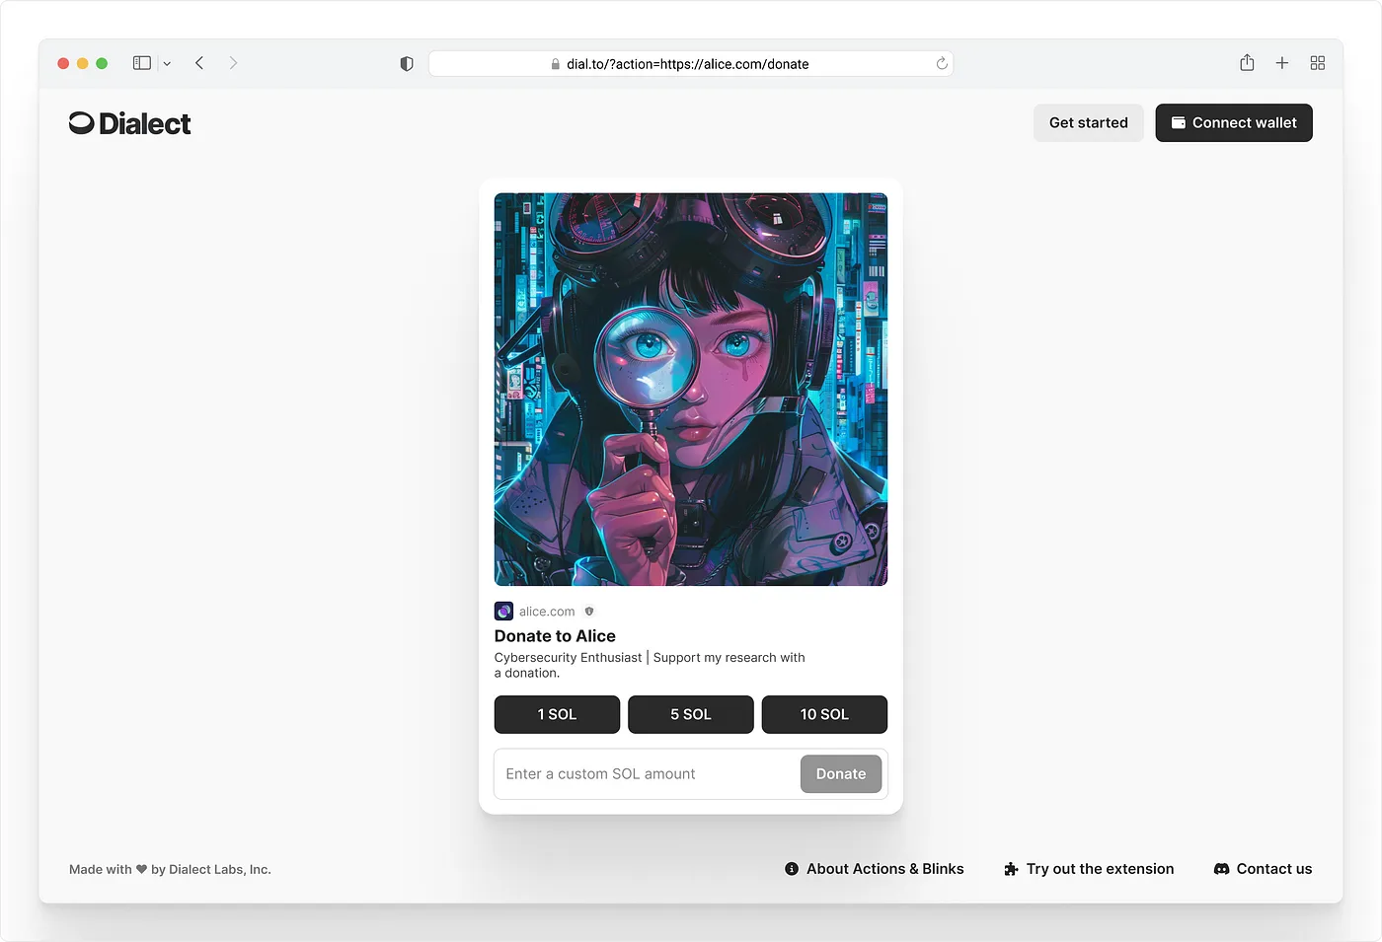
Task: Click the red close window button
Action: tap(63, 63)
